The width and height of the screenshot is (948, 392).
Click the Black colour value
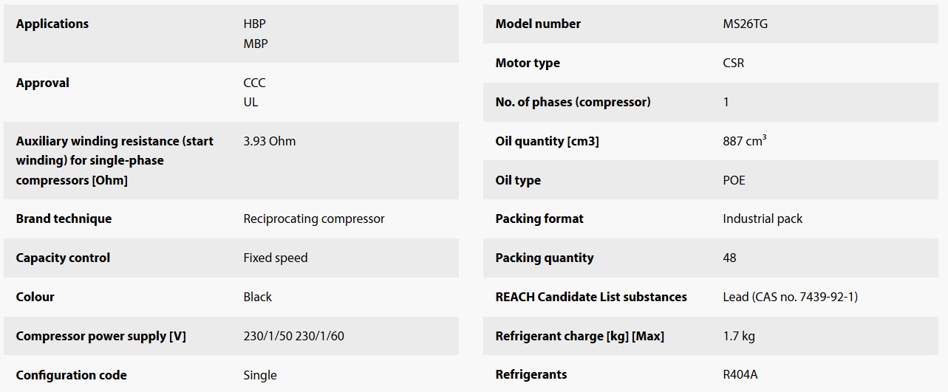(257, 297)
